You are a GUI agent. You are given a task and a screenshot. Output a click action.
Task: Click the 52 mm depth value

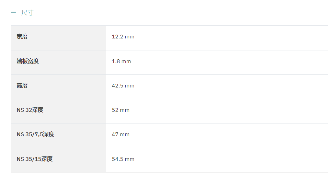pyautogui.click(x=121, y=110)
